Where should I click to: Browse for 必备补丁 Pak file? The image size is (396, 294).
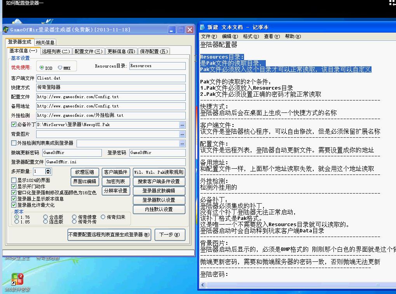(182, 125)
